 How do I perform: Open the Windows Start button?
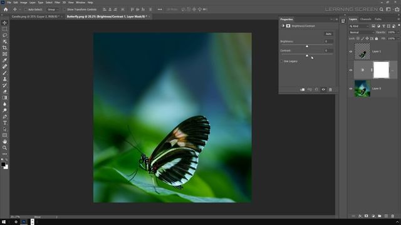click(4, 222)
